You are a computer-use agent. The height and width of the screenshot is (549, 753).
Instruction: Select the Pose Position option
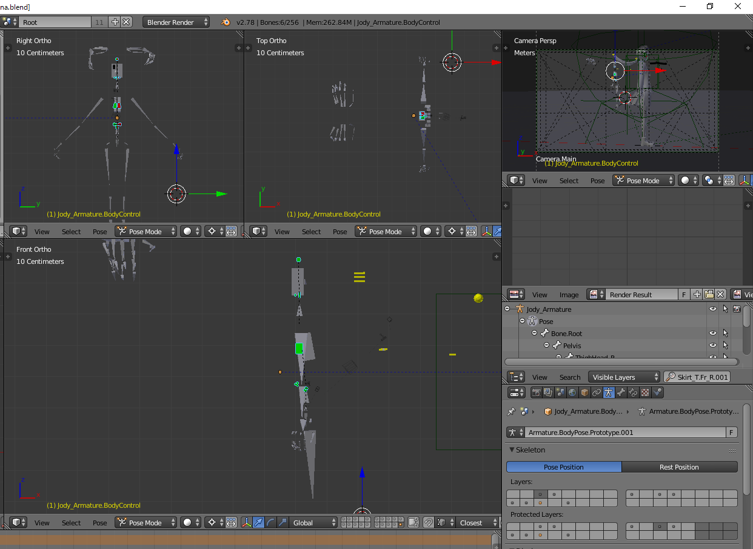[564, 467]
